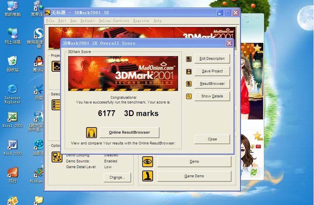The width and height of the screenshot is (314, 205).
Task: Open Excel 2003 desktop shortcut
Action: tap(13, 120)
